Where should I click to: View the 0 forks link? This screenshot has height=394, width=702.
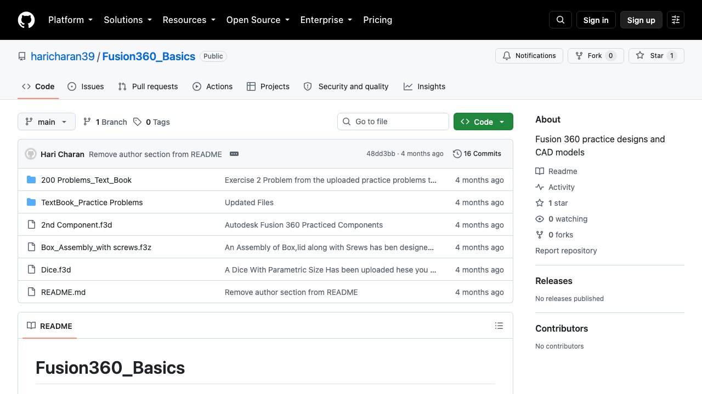(x=554, y=235)
